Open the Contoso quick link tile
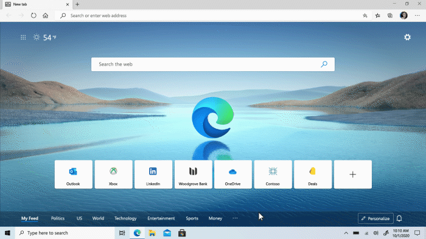The width and height of the screenshot is (426, 239). tap(273, 175)
